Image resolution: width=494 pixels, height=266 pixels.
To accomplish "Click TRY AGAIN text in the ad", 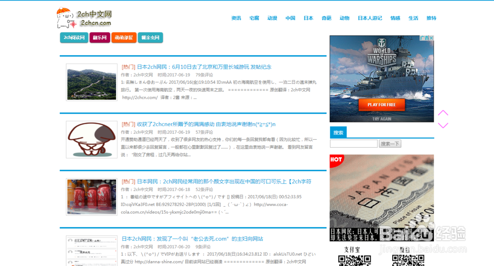I will (x=381, y=119).
